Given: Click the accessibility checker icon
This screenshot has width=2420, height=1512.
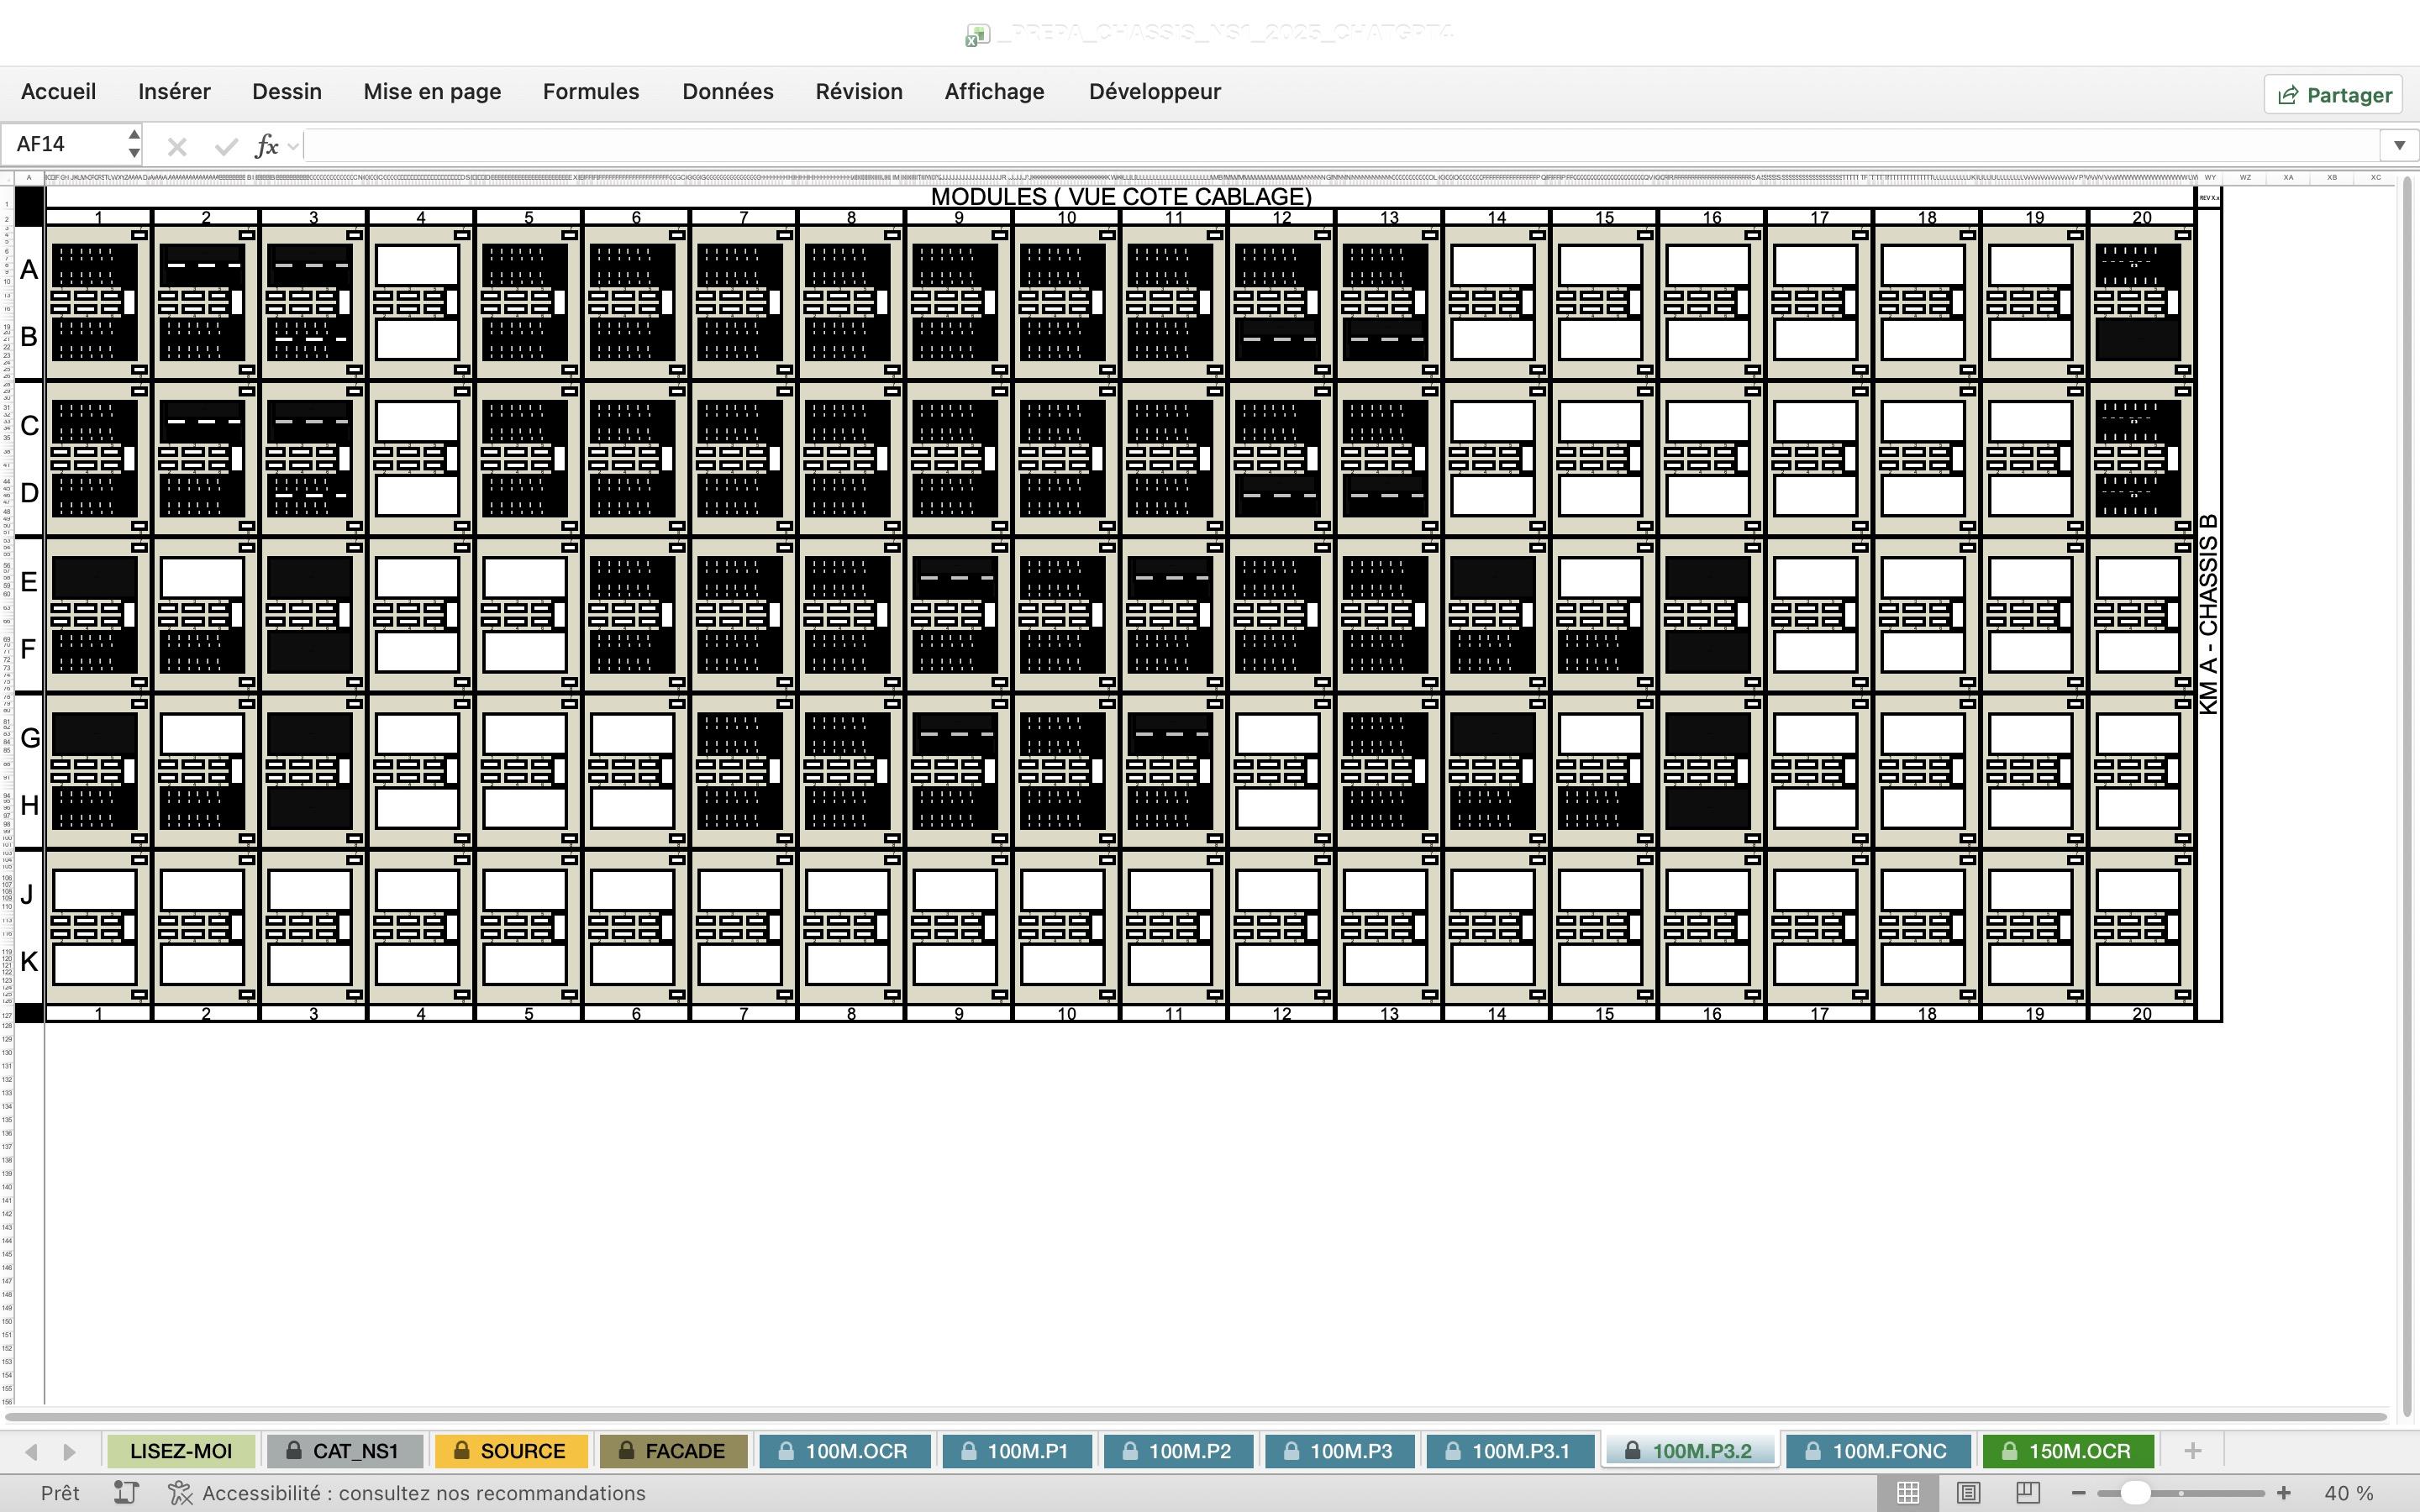Looking at the screenshot, I should tap(180, 1493).
